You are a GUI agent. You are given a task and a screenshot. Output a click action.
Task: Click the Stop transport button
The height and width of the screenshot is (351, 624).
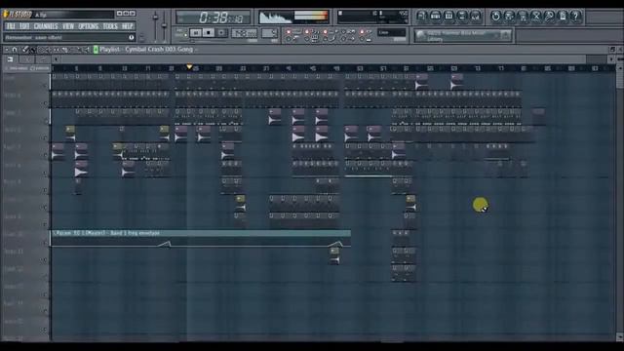pyautogui.click(x=209, y=32)
